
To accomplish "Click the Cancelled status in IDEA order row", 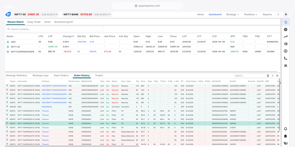I will (115, 107).
